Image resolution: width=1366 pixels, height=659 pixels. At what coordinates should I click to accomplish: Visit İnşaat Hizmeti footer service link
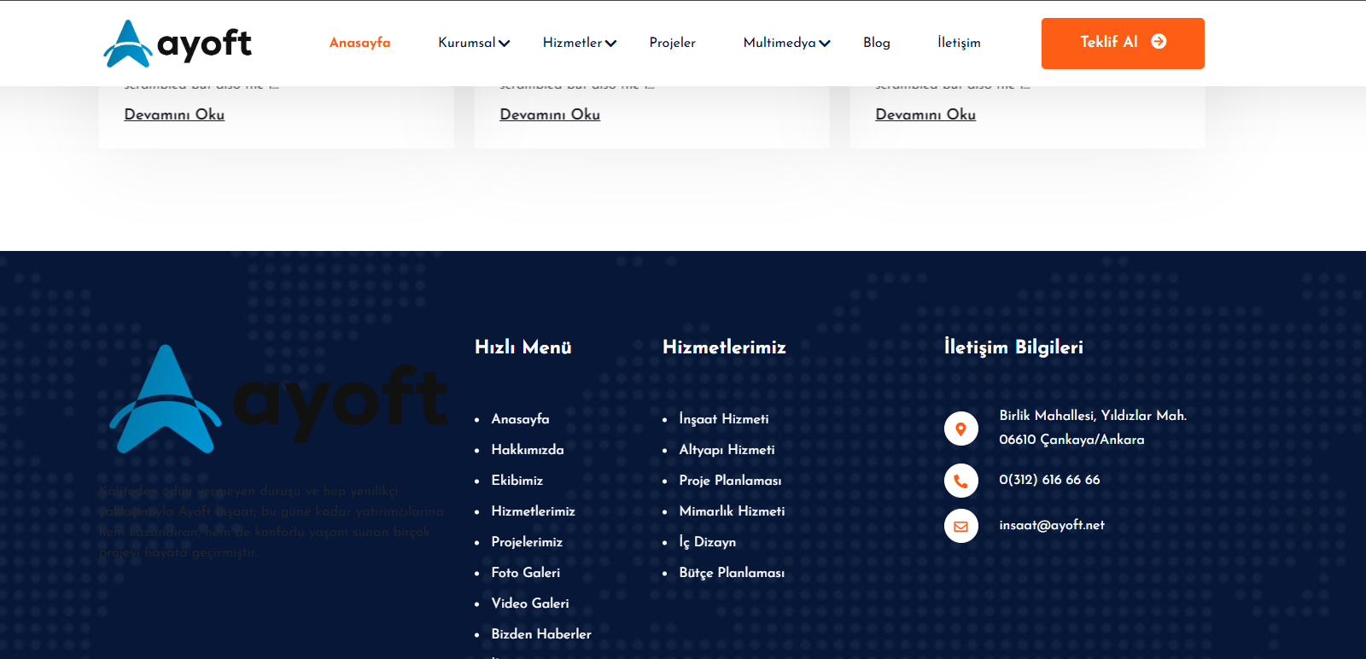click(x=723, y=419)
